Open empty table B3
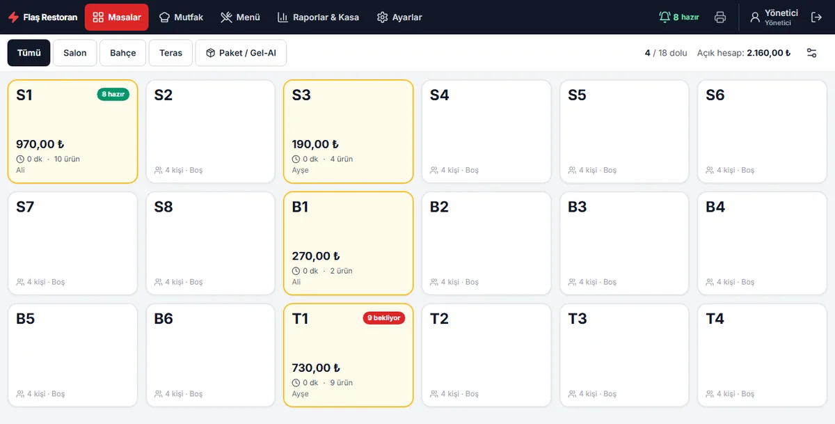Screen dimensions: 835x424 pos(624,244)
